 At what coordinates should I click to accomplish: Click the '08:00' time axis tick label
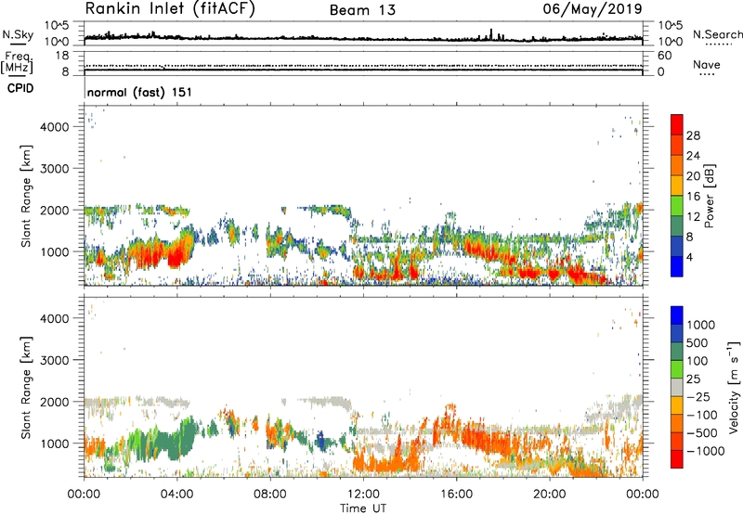tap(270, 495)
